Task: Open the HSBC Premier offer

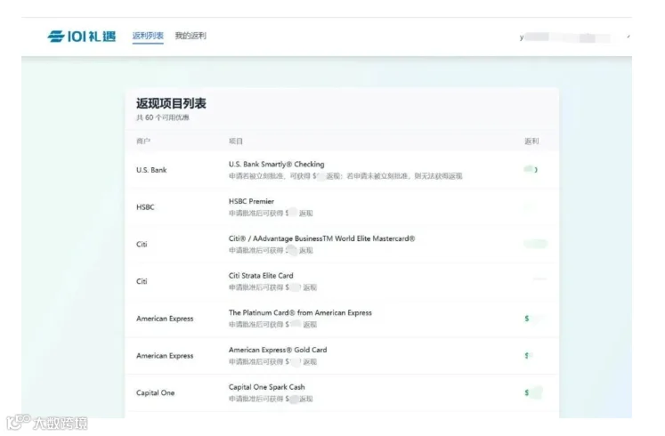Action: 252,201
